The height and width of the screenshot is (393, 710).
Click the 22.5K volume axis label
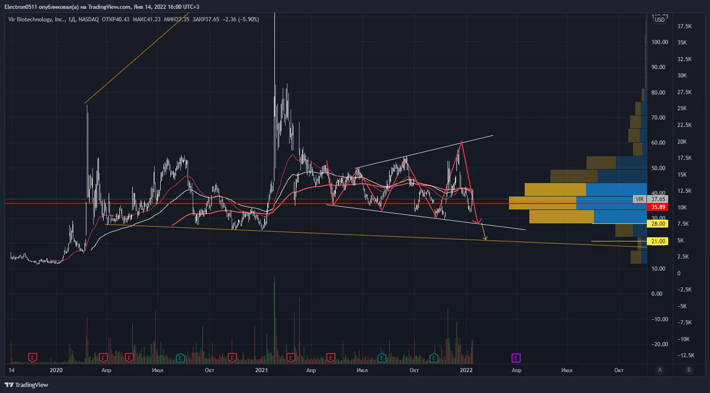[x=684, y=125]
